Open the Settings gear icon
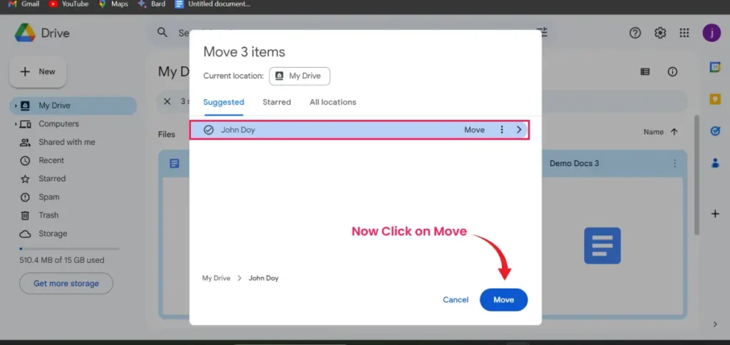The height and width of the screenshot is (345, 730). [660, 33]
